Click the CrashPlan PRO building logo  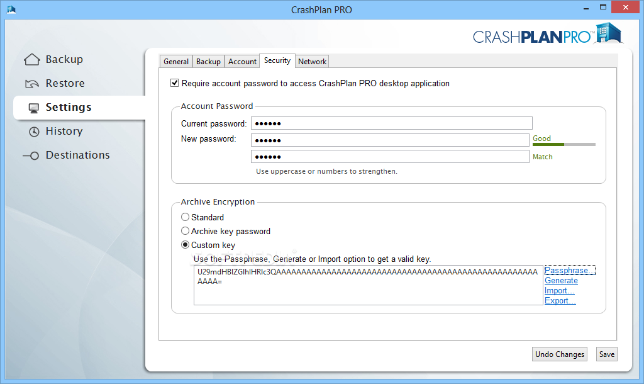point(609,33)
